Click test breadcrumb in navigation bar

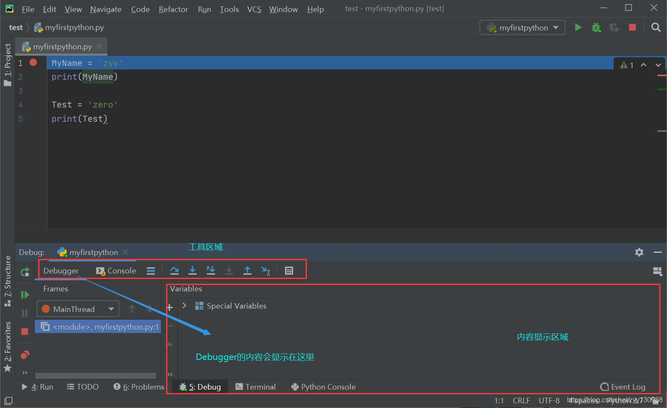[x=16, y=27]
